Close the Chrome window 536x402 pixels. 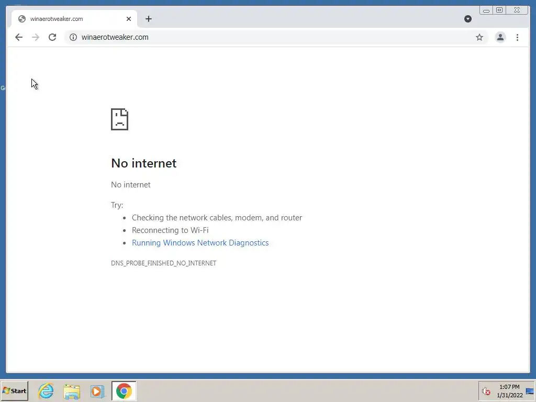(517, 10)
